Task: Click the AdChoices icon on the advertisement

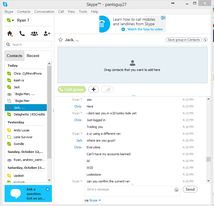Action: (163, 18)
